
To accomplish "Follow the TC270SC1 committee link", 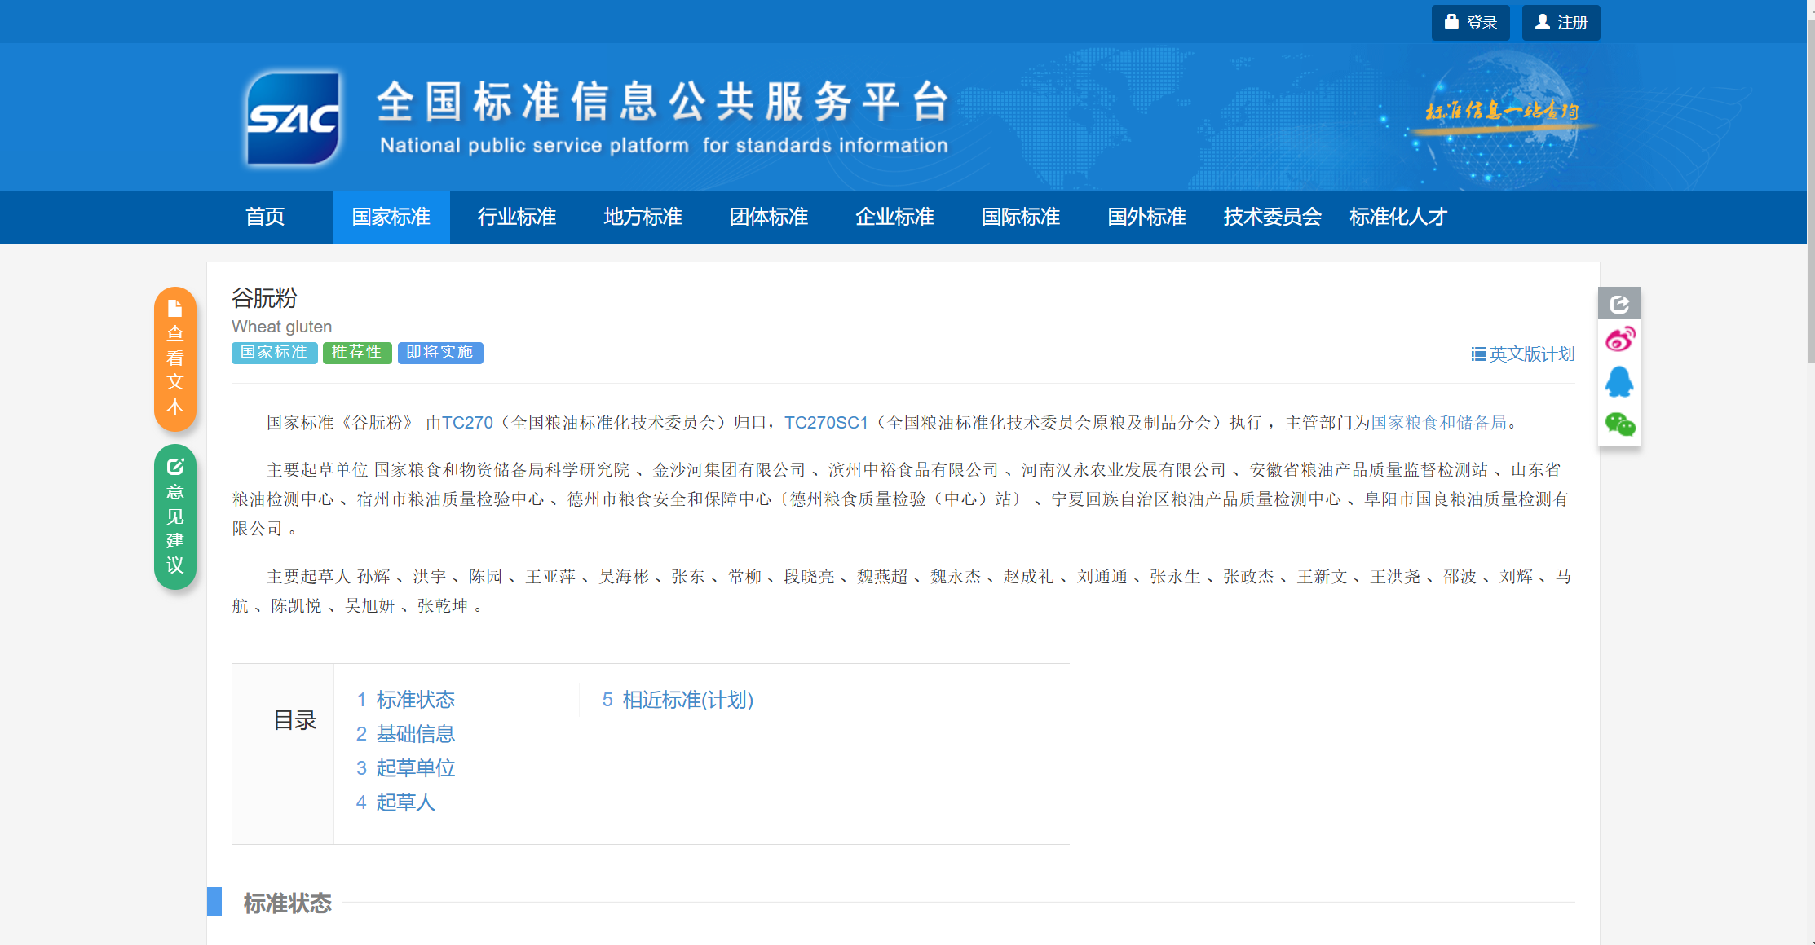I will coord(825,423).
